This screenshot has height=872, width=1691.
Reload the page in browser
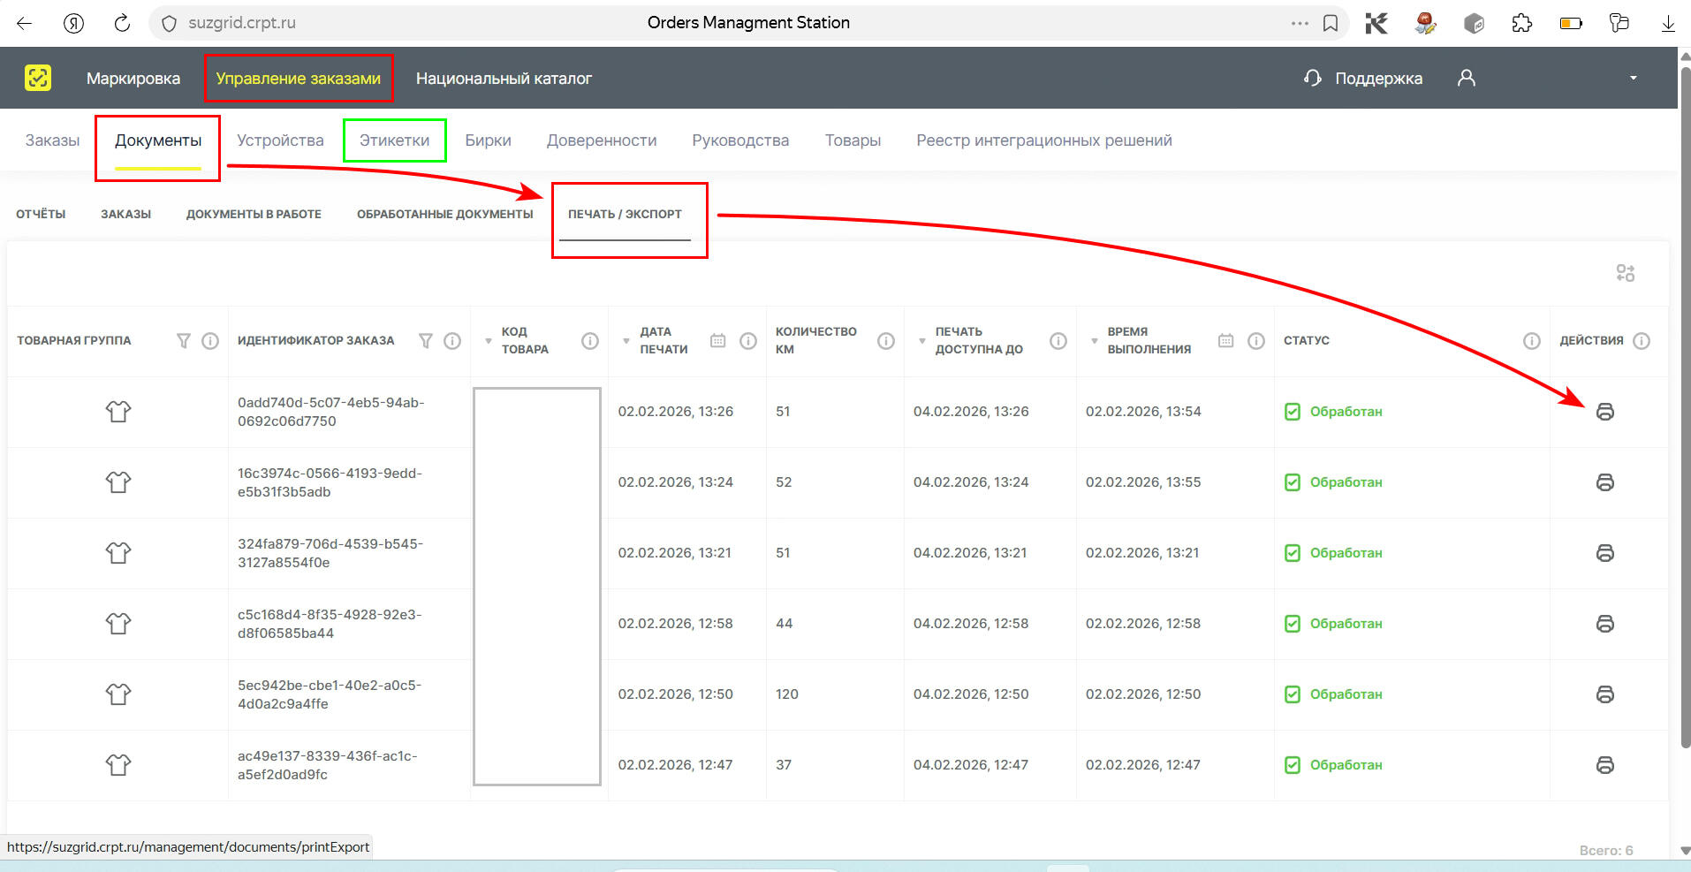click(122, 23)
